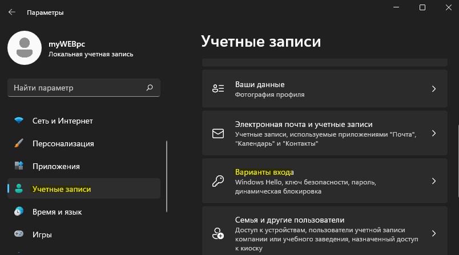Click the Учетные записи page heading
The width and height of the screenshot is (459, 255).
click(261, 42)
